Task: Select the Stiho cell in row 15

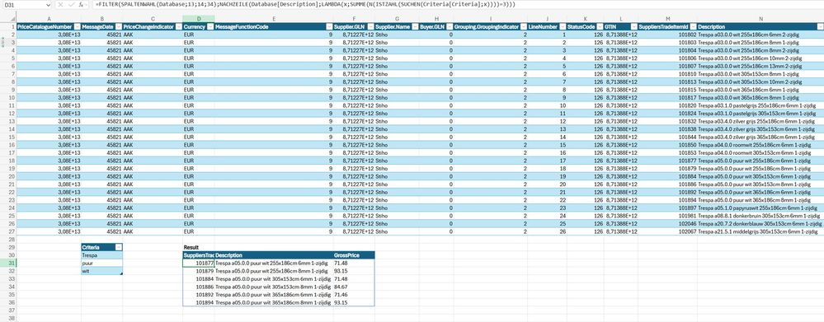Action: [x=397, y=137]
